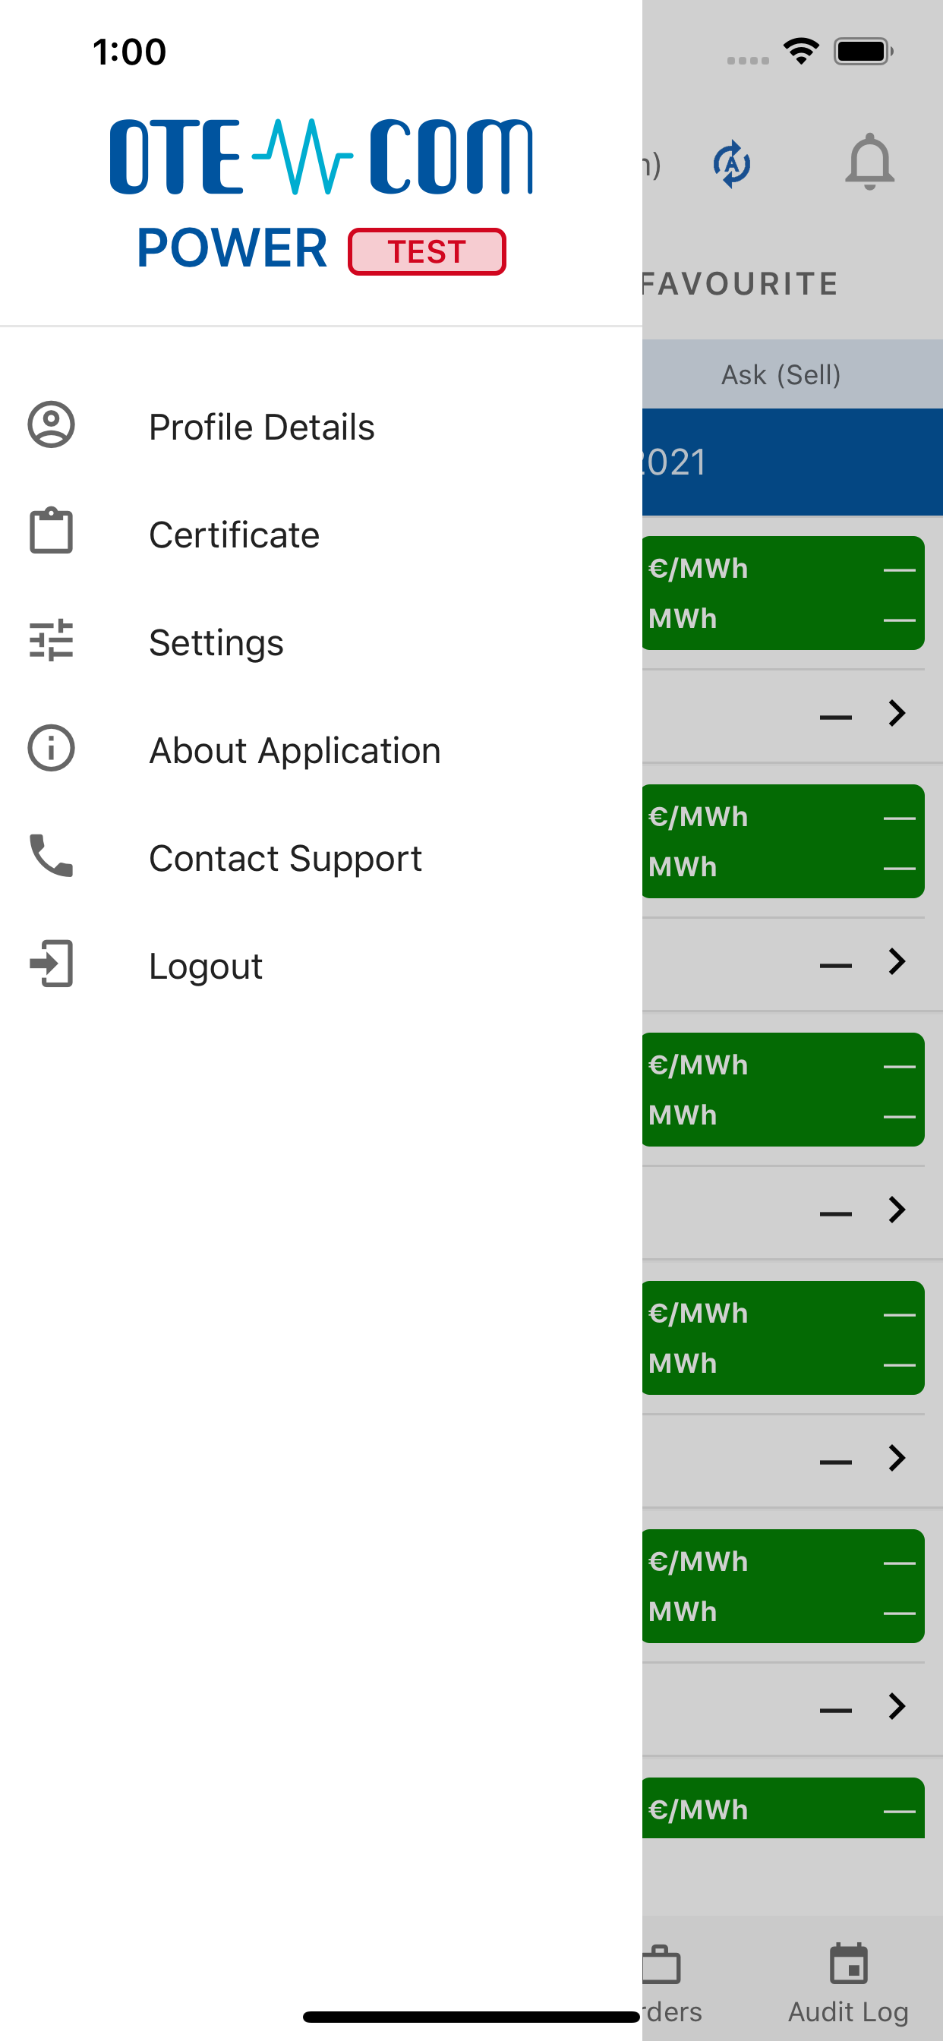Tap the first green ask price card
The height and width of the screenshot is (2041, 943).
(782, 593)
